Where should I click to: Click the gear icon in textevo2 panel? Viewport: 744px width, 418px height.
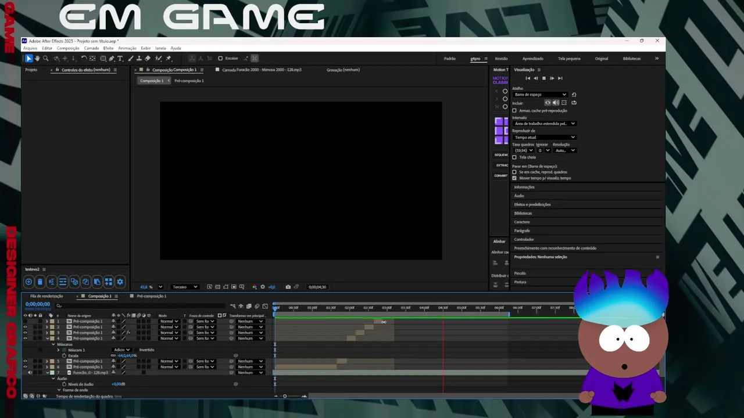(x=120, y=282)
